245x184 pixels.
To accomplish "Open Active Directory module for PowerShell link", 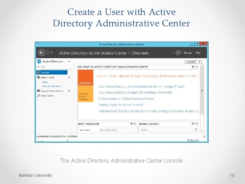I will click(135, 92).
